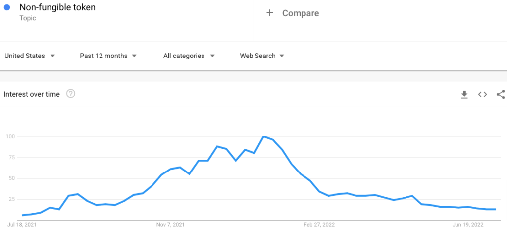Open the United States region dropdown
The height and width of the screenshot is (229, 507).
(x=30, y=56)
